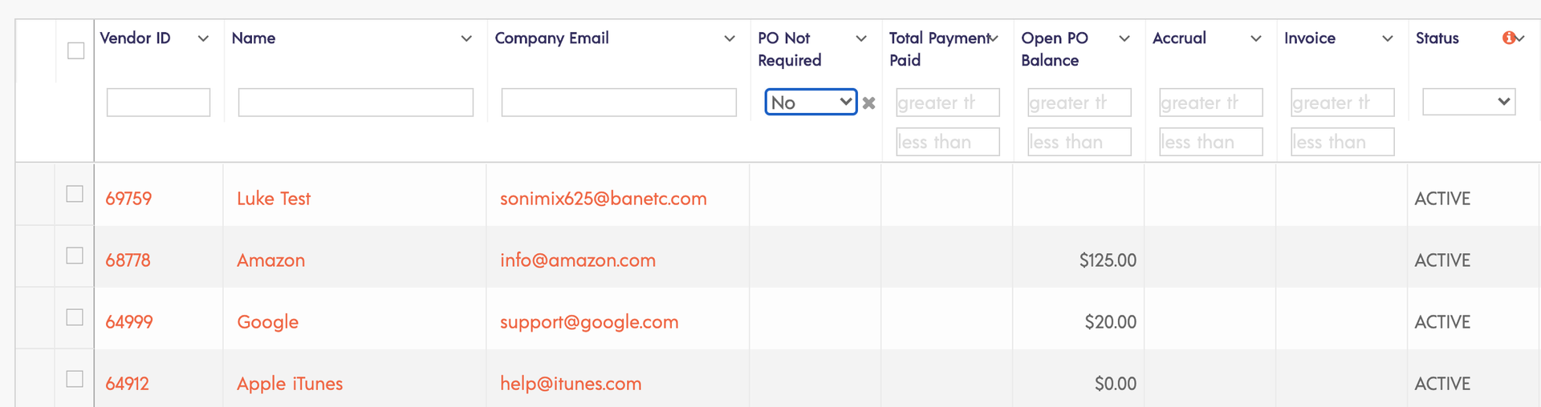Viewport: 1541px width, 407px height.
Task: Click Total Payment Paid greater than field
Action: click(x=948, y=103)
